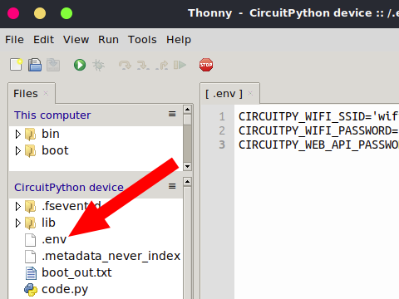Select the .env file in device list
Viewport: 399px width, 299px height.
(96, 239)
